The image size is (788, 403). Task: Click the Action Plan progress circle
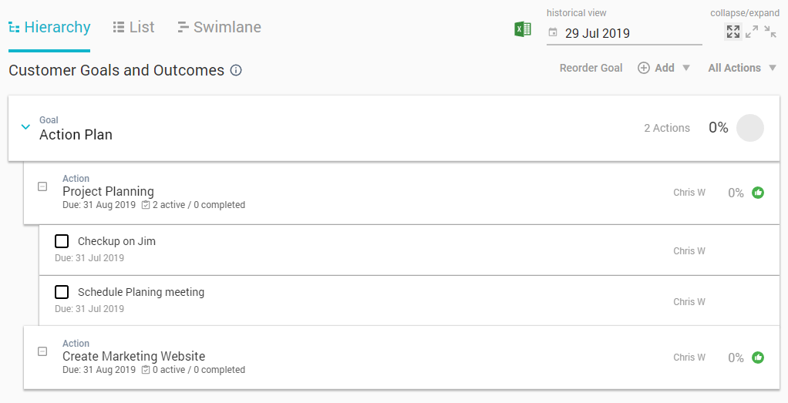tap(749, 128)
